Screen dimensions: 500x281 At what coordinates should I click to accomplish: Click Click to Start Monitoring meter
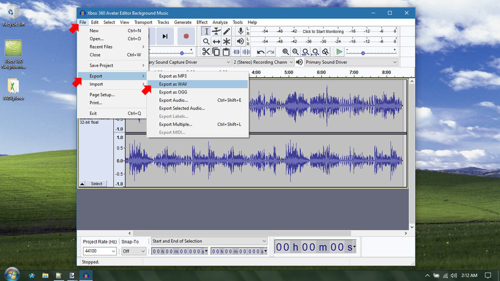(x=323, y=31)
